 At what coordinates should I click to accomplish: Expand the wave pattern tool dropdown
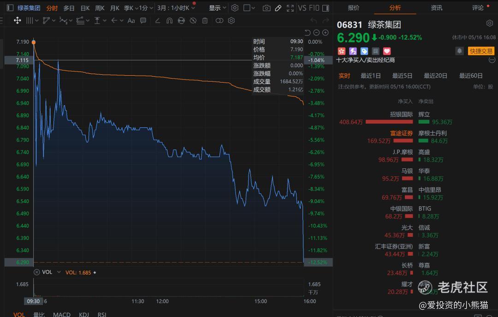(71, 21)
